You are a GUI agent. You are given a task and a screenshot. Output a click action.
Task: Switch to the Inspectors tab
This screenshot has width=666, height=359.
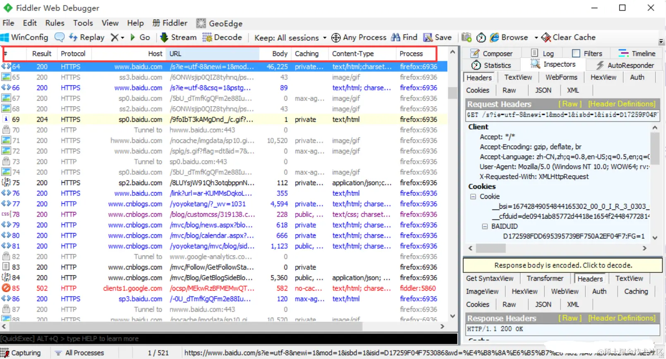[553, 64]
